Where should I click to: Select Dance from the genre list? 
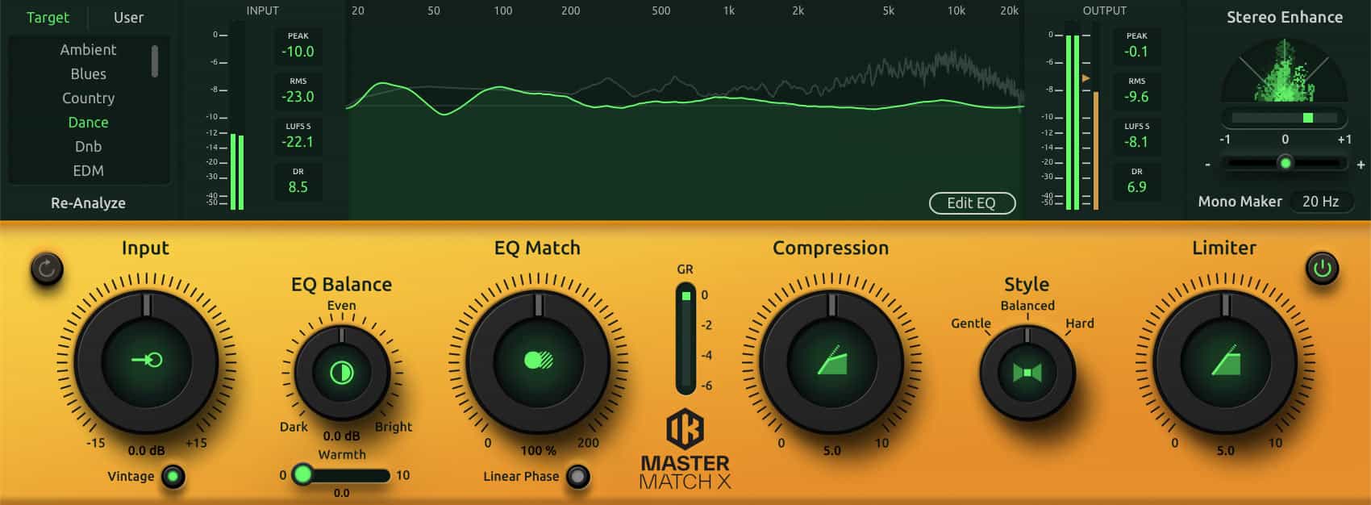point(88,123)
